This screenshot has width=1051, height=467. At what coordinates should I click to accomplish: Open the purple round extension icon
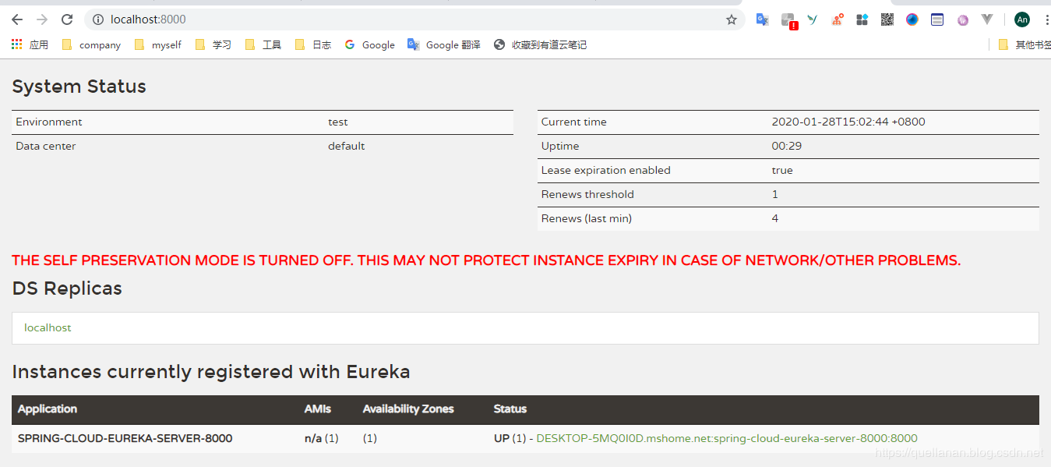(x=963, y=20)
